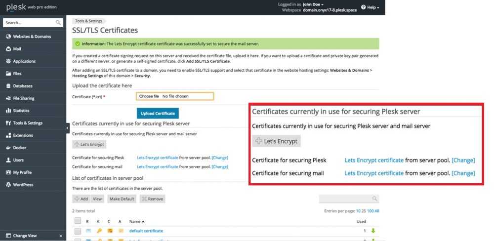Set entries per page to 10
This screenshot has height=241, width=494.
click(358, 211)
